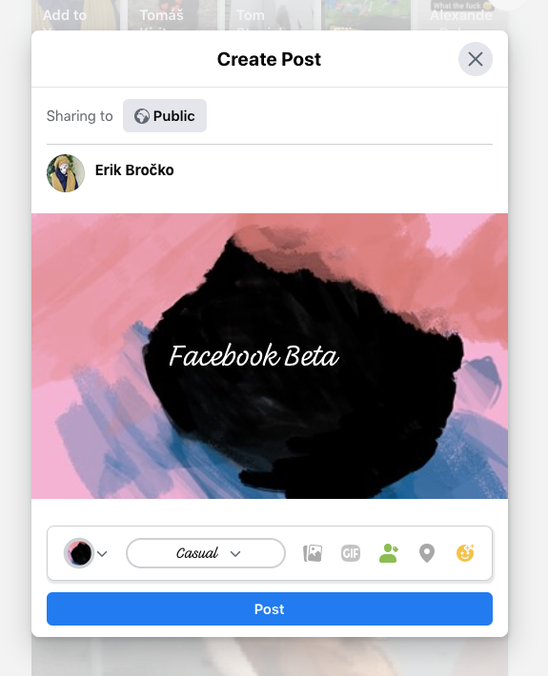The width and height of the screenshot is (548, 676).
Task: Open Tom's story thumbnail
Action: (x=270, y=15)
